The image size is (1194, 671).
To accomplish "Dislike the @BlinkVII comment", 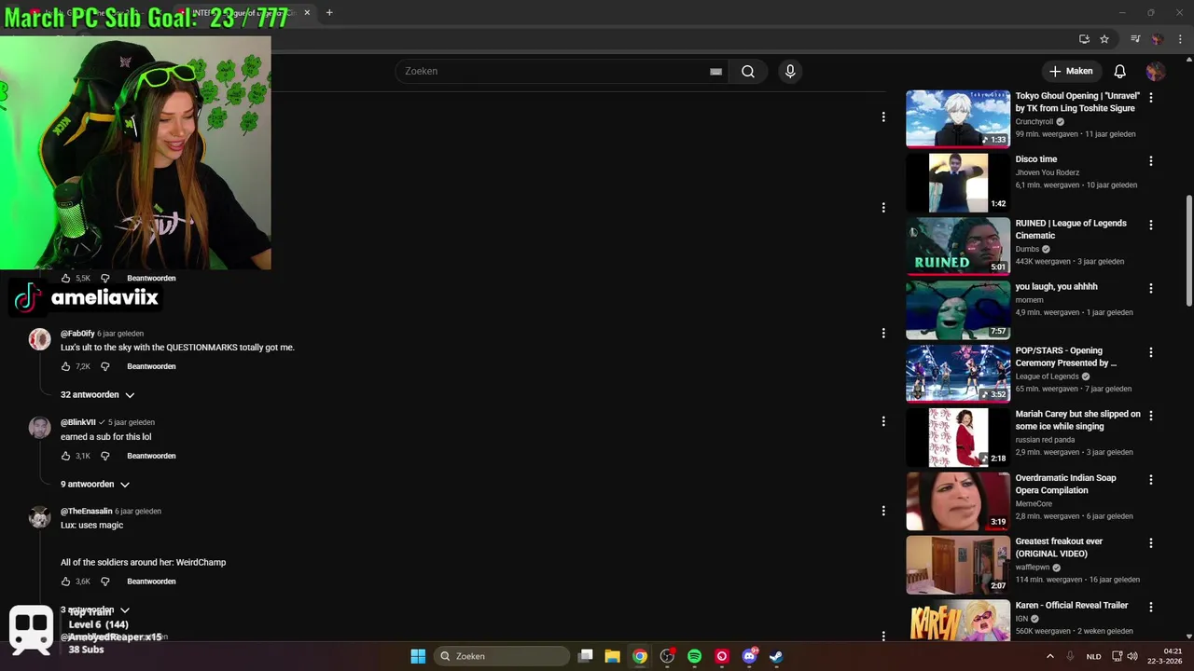I will pos(105,456).
